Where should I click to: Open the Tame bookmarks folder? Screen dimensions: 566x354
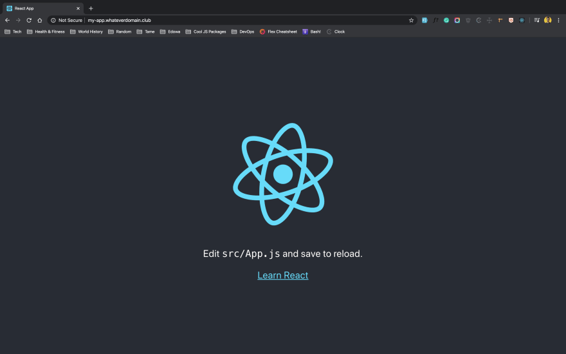146,32
